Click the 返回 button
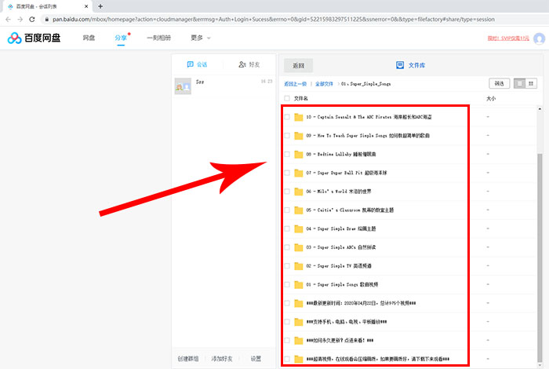 (x=298, y=65)
